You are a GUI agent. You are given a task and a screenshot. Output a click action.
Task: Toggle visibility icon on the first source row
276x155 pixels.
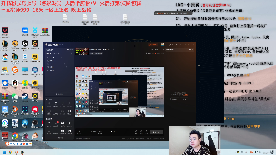click(x=62, y=58)
